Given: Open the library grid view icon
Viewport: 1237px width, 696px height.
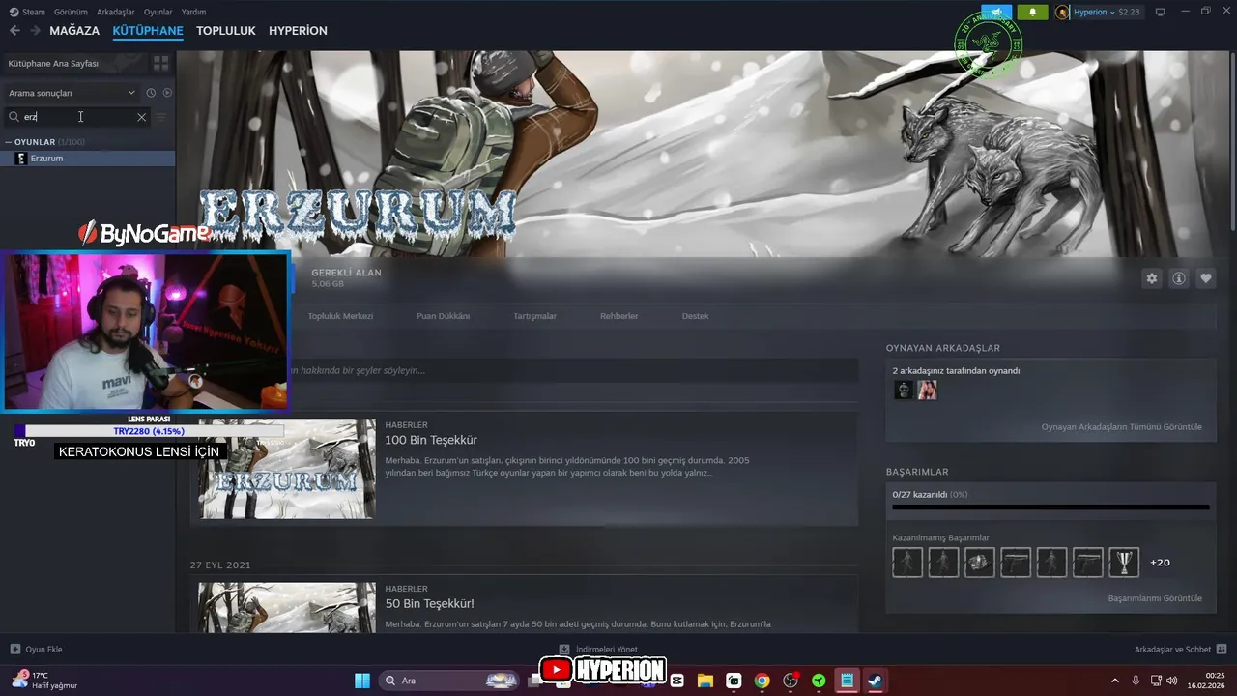Looking at the screenshot, I should click(x=161, y=63).
